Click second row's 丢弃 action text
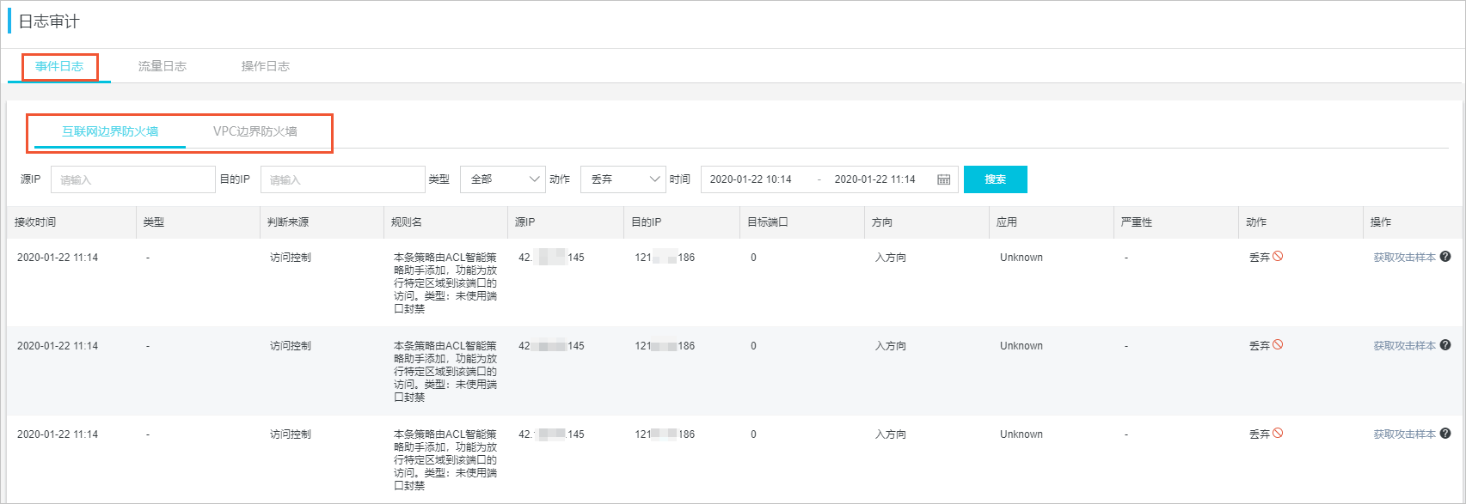This screenshot has width=1466, height=504. pyautogui.click(x=1260, y=346)
